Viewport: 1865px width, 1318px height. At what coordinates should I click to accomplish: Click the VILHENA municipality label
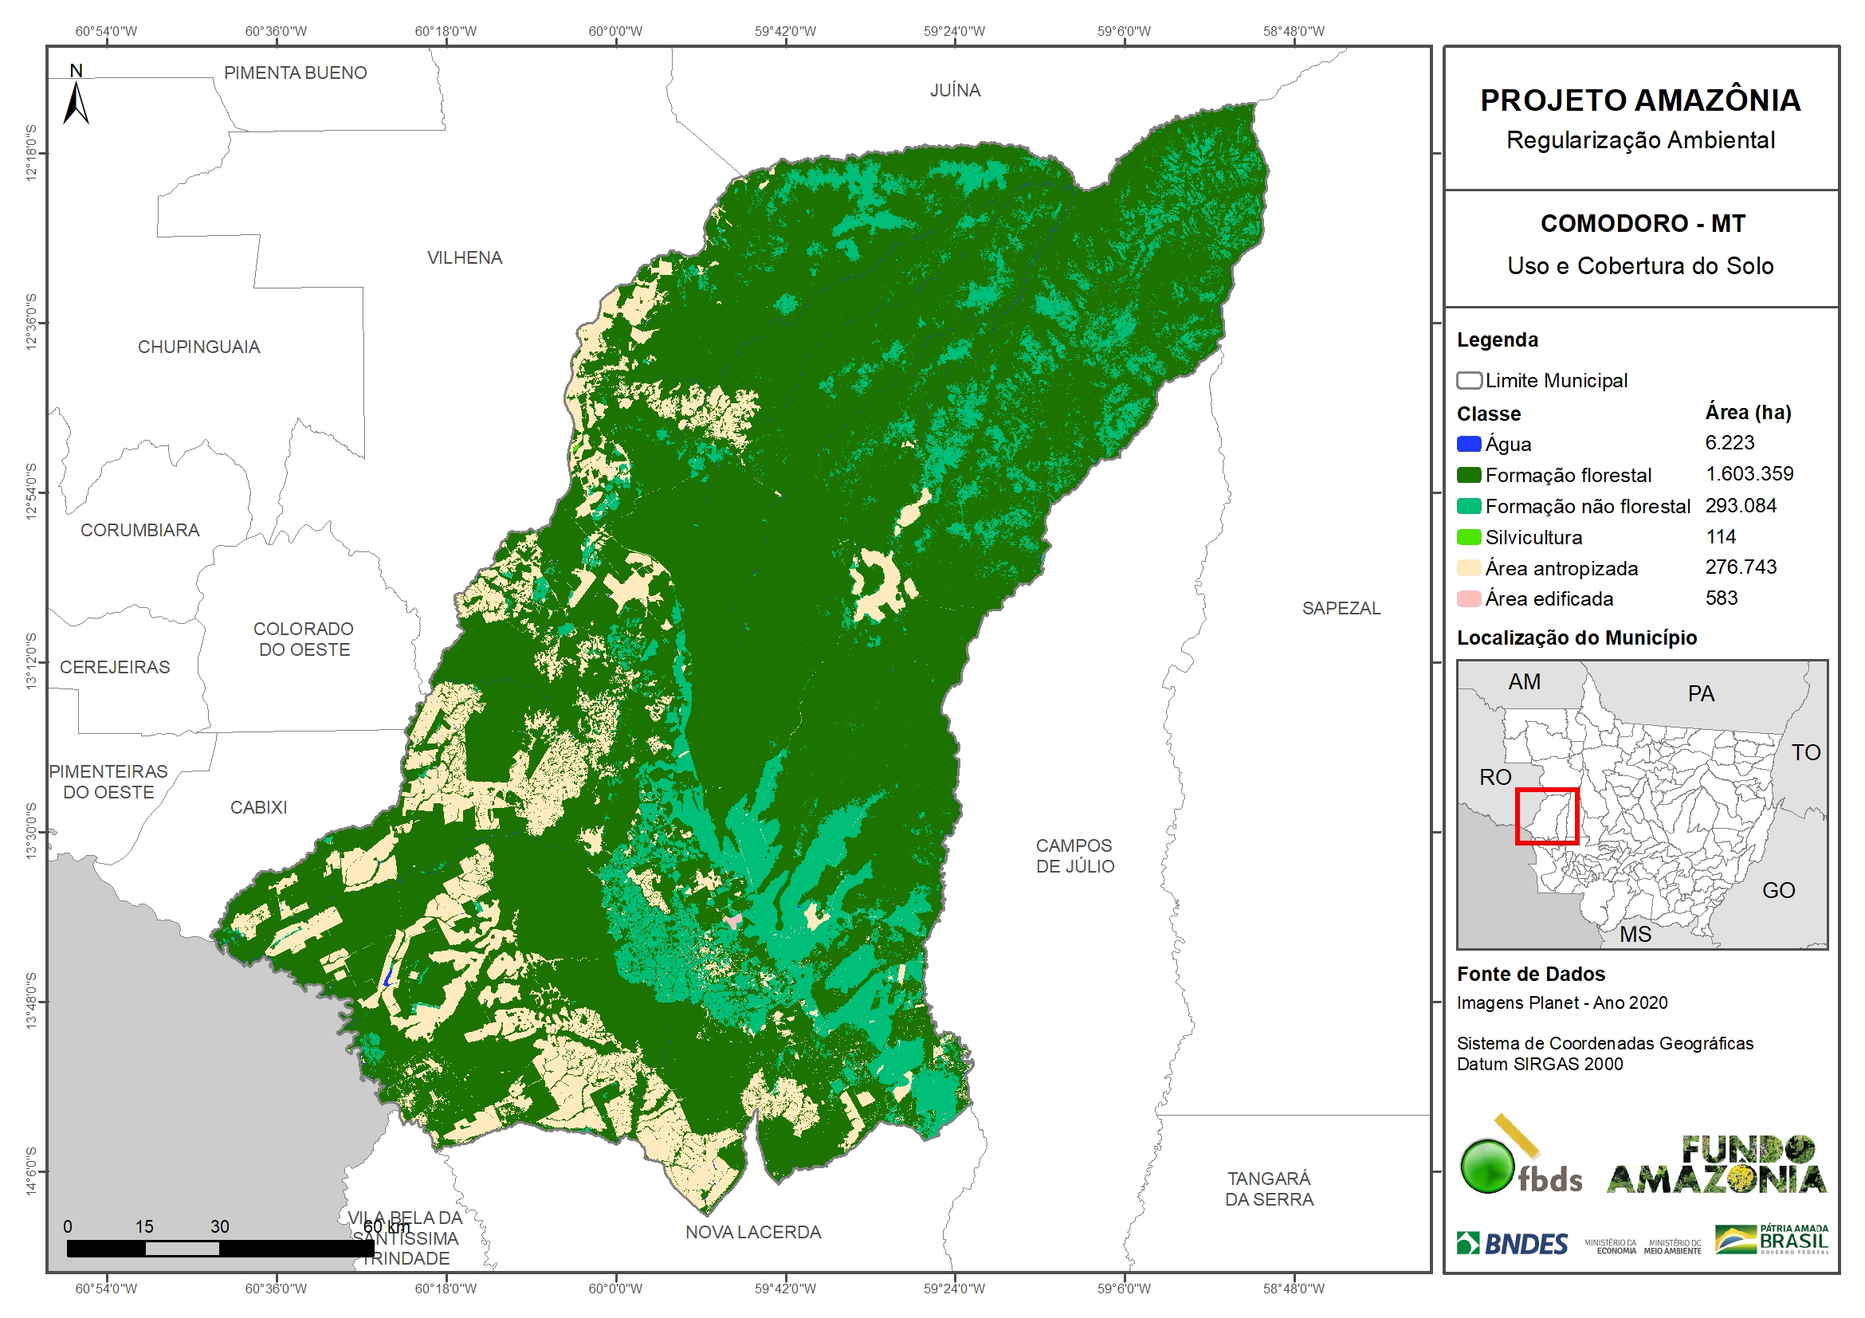point(465,258)
